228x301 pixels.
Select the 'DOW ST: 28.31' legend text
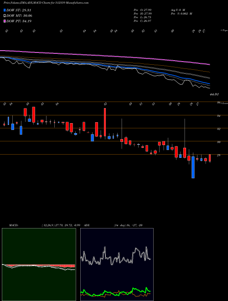(x=19, y=10)
